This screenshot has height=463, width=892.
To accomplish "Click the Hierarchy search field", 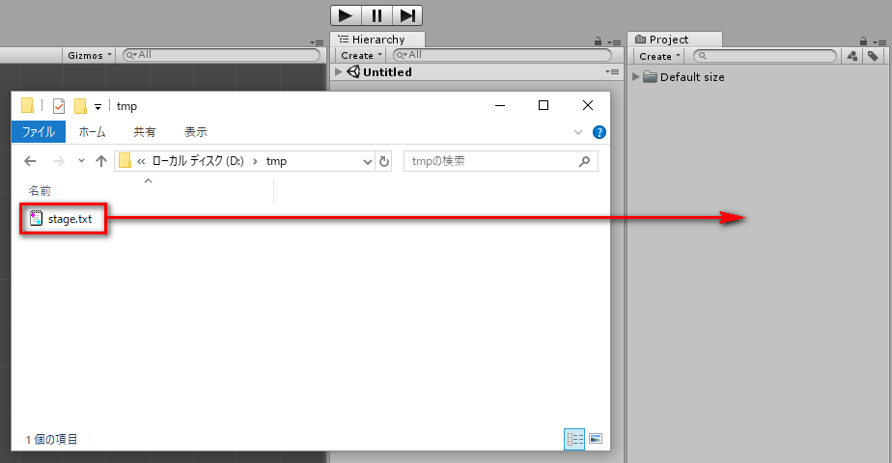I will (x=502, y=55).
